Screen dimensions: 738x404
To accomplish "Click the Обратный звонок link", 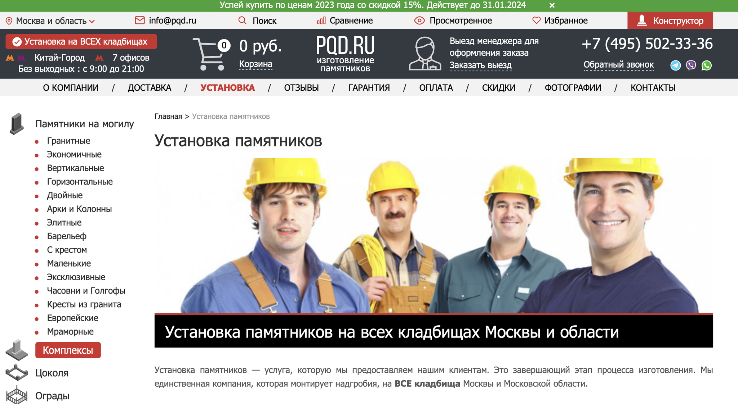I will point(618,65).
